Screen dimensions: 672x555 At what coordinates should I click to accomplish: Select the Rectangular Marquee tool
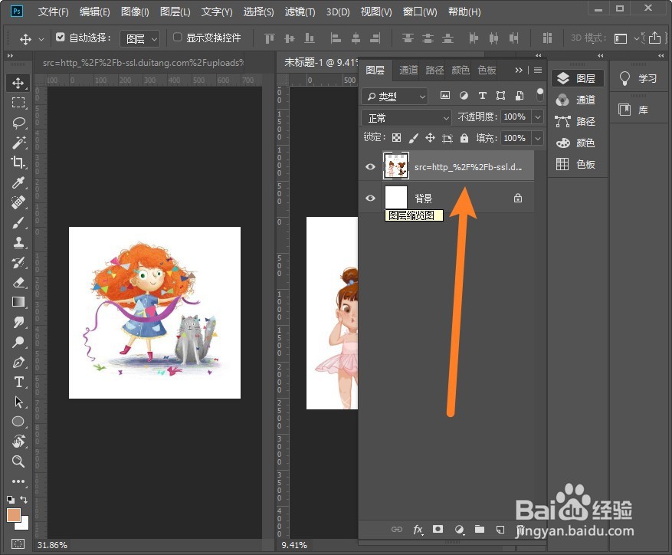click(18, 103)
